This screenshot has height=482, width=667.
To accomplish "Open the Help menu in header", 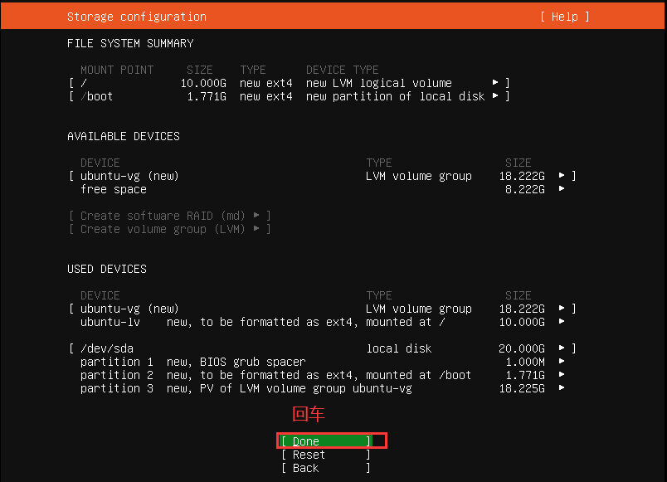I will click(x=564, y=17).
